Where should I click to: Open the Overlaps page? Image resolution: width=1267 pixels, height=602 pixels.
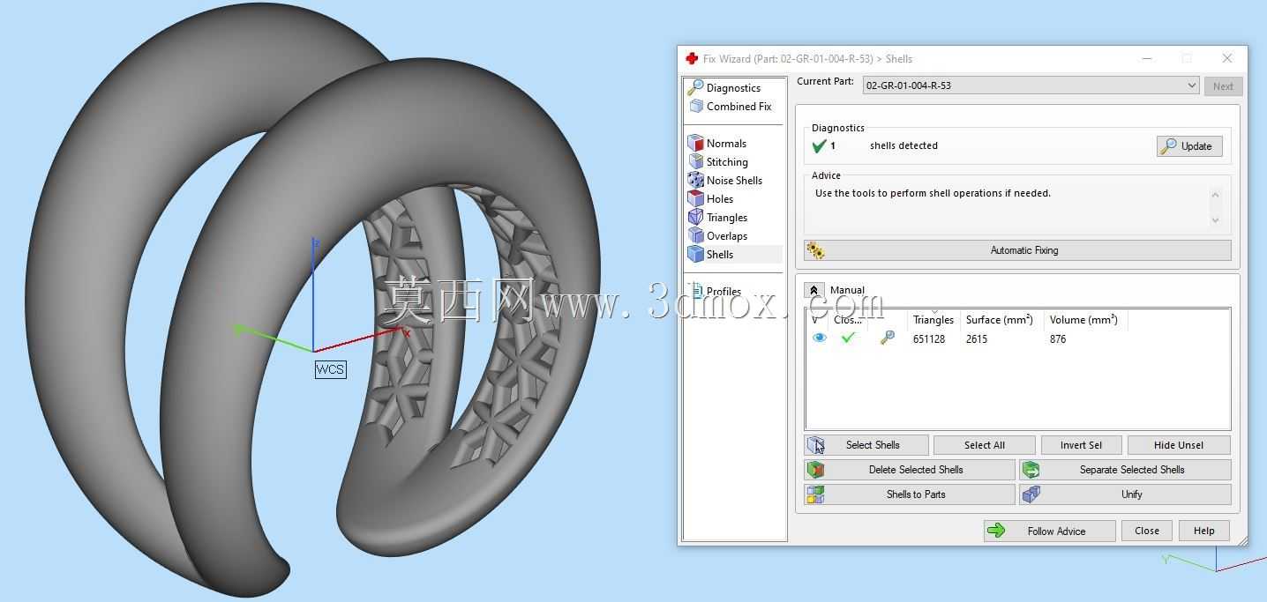tap(718, 236)
